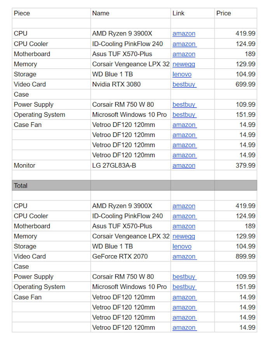The image size is (264, 344).
Task: Select the Video Card cell beside Nvidia RTX 3080
Action: (51, 84)
